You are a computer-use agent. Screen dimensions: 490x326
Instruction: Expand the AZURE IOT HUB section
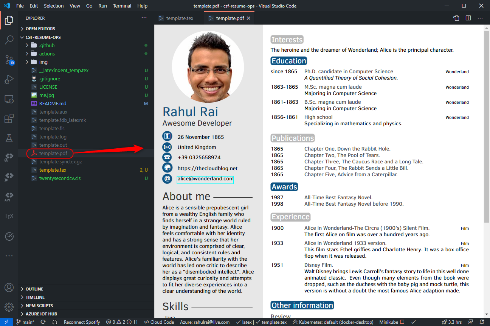pos(41,314)
